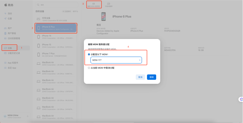The image size is (243, 123).
Task: Open the MDM-177 server dropdown
Action: coord(116,60)
